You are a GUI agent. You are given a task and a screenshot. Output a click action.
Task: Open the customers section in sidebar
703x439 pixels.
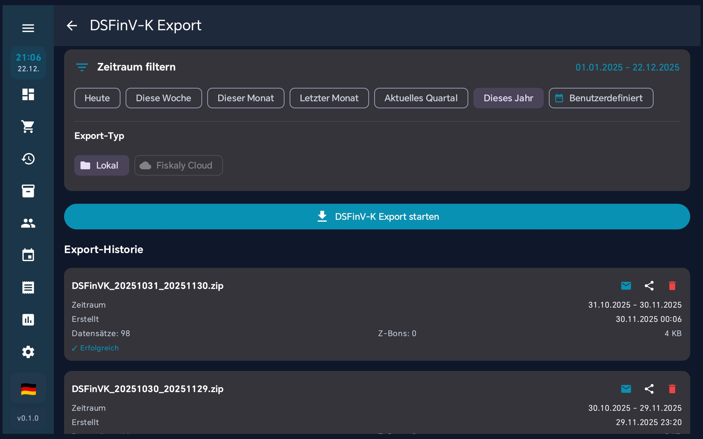[28, 223]
